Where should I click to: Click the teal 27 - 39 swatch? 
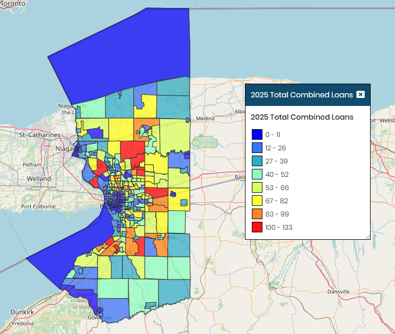(x=257, y=161)
